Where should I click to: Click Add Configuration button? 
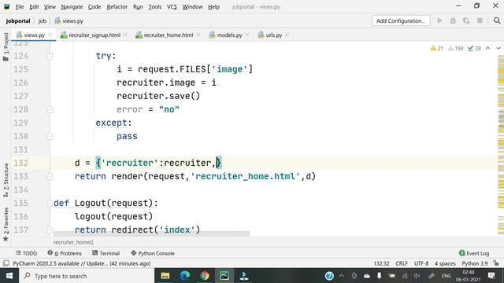401,20
